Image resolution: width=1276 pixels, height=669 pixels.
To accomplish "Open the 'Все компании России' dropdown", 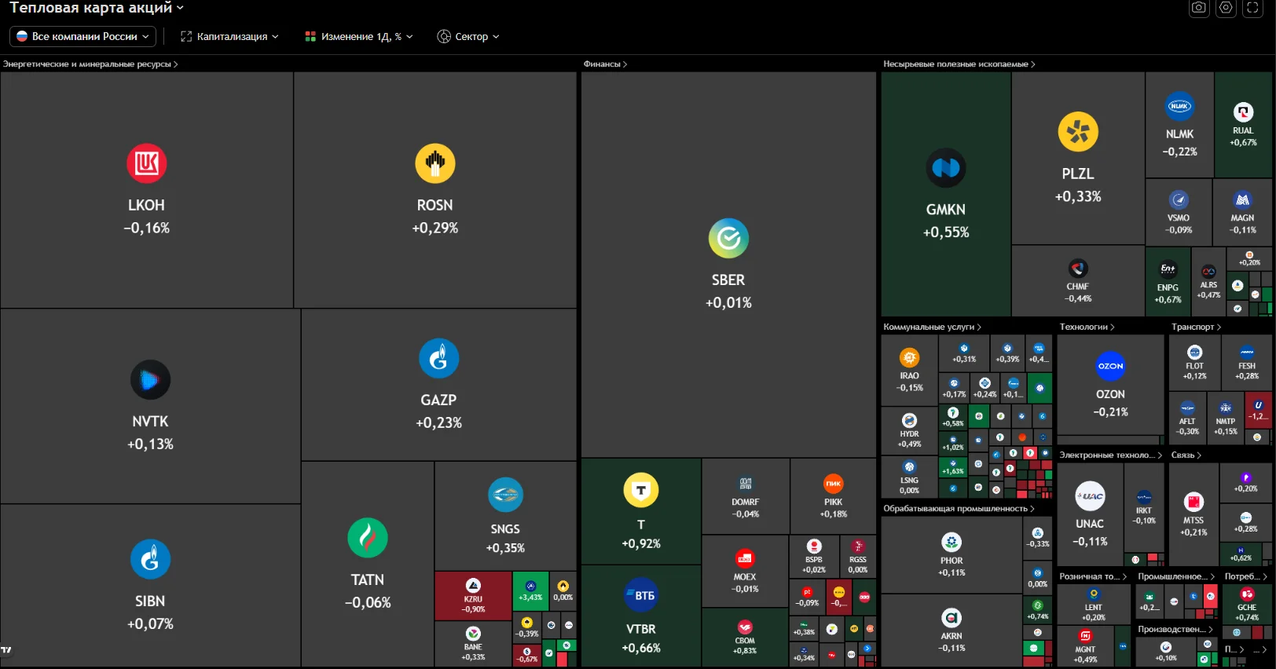I will point(82,36).
